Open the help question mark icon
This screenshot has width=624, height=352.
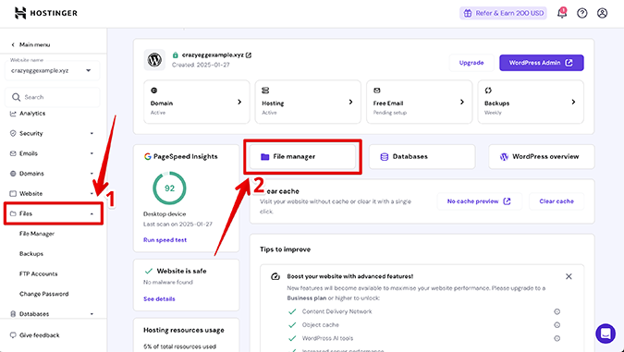tap(581, 13)
